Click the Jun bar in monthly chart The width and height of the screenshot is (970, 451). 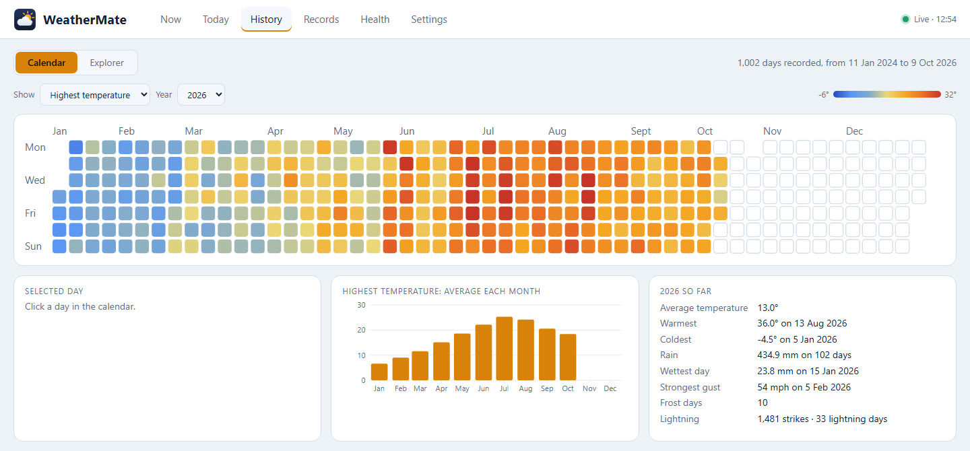tap(484, 353)
